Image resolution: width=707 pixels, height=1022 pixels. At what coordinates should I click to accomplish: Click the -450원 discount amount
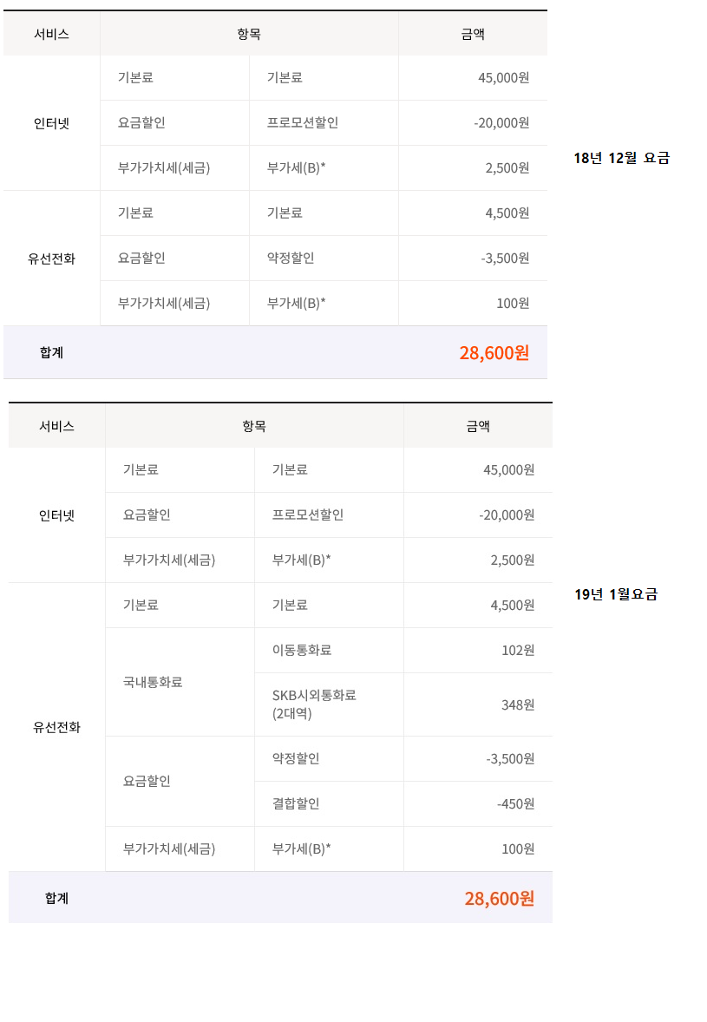pos(515,803)
